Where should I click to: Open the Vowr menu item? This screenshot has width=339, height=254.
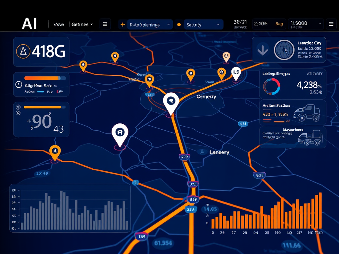(x=59, y=24)
